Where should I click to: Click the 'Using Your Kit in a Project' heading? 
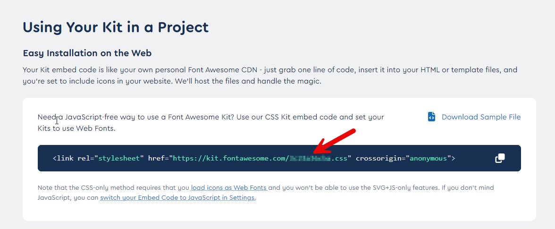coord(116,27)
